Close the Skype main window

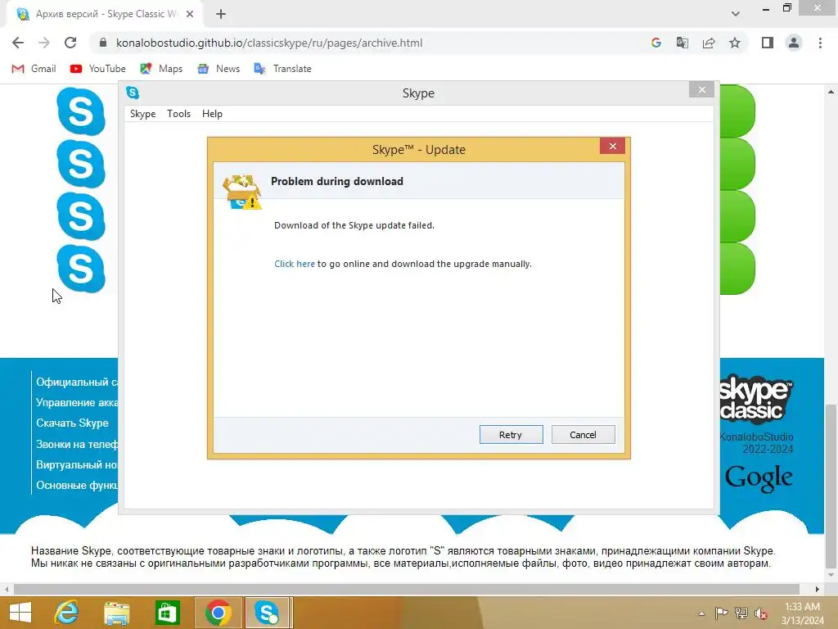click(701, 90)
